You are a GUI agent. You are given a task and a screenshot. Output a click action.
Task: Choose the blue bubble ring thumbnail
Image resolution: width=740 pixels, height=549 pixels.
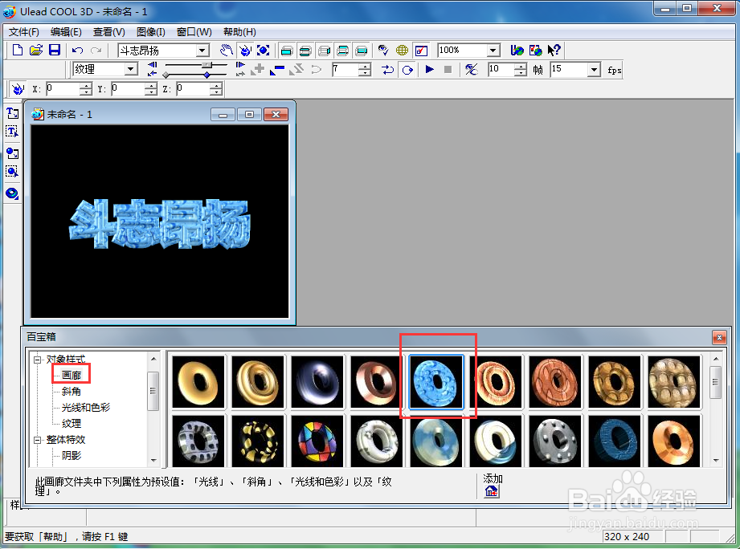435,382
